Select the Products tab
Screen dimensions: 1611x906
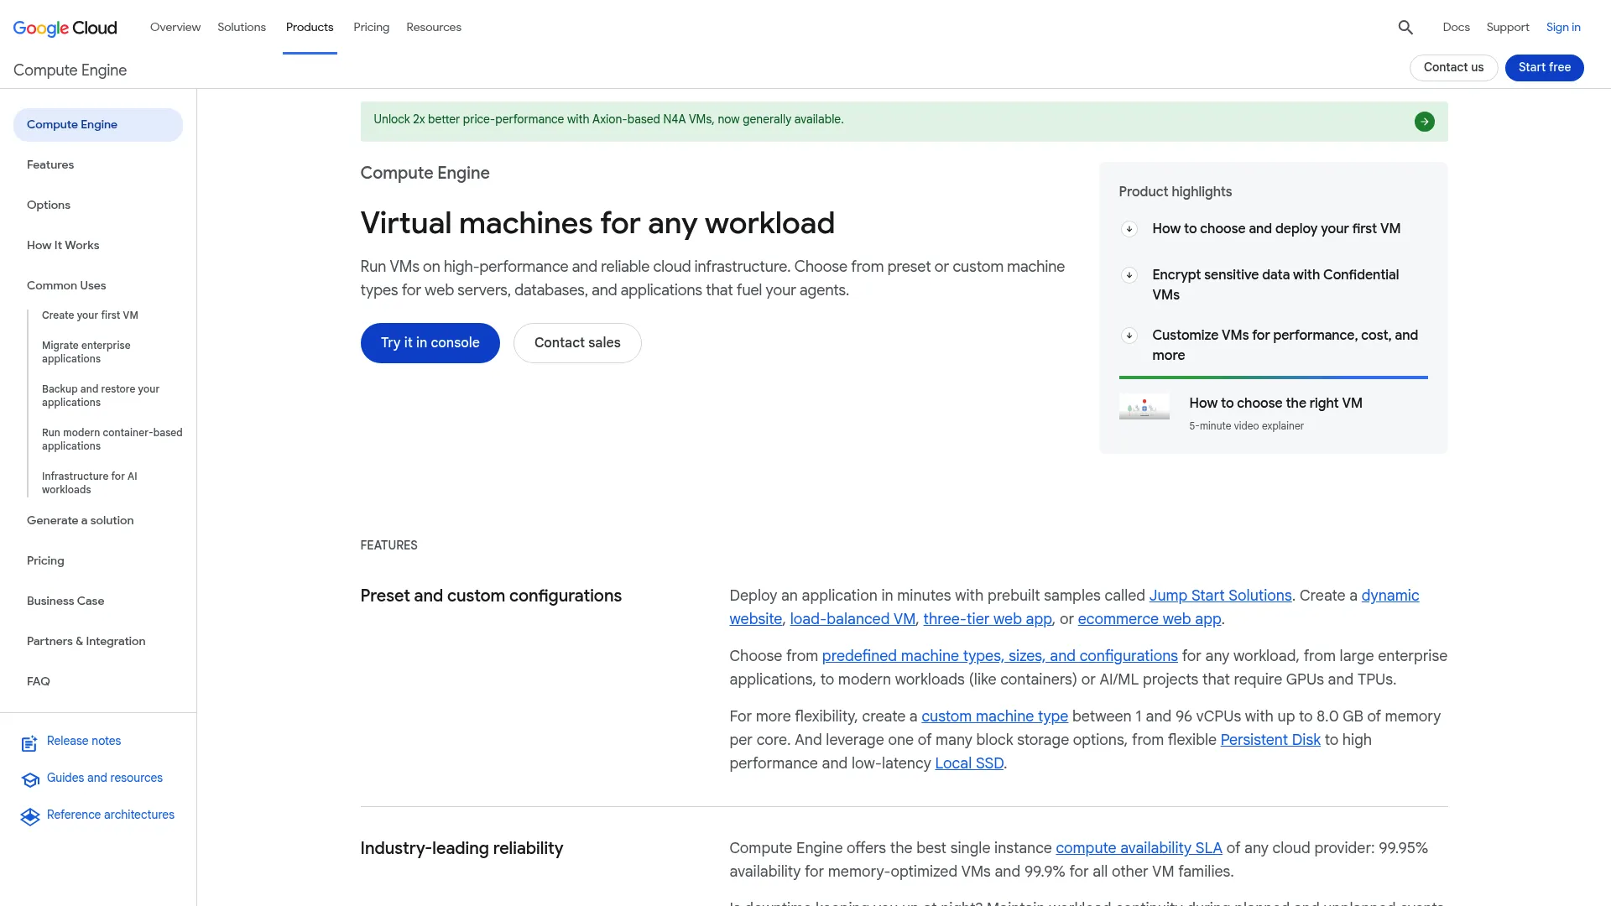coord(310,28)
